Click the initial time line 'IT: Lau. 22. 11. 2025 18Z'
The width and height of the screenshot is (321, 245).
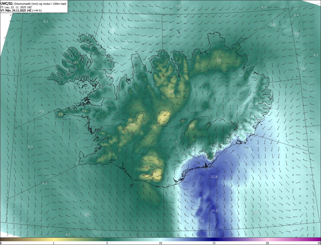pyautogui.click(x=16, y=7)
